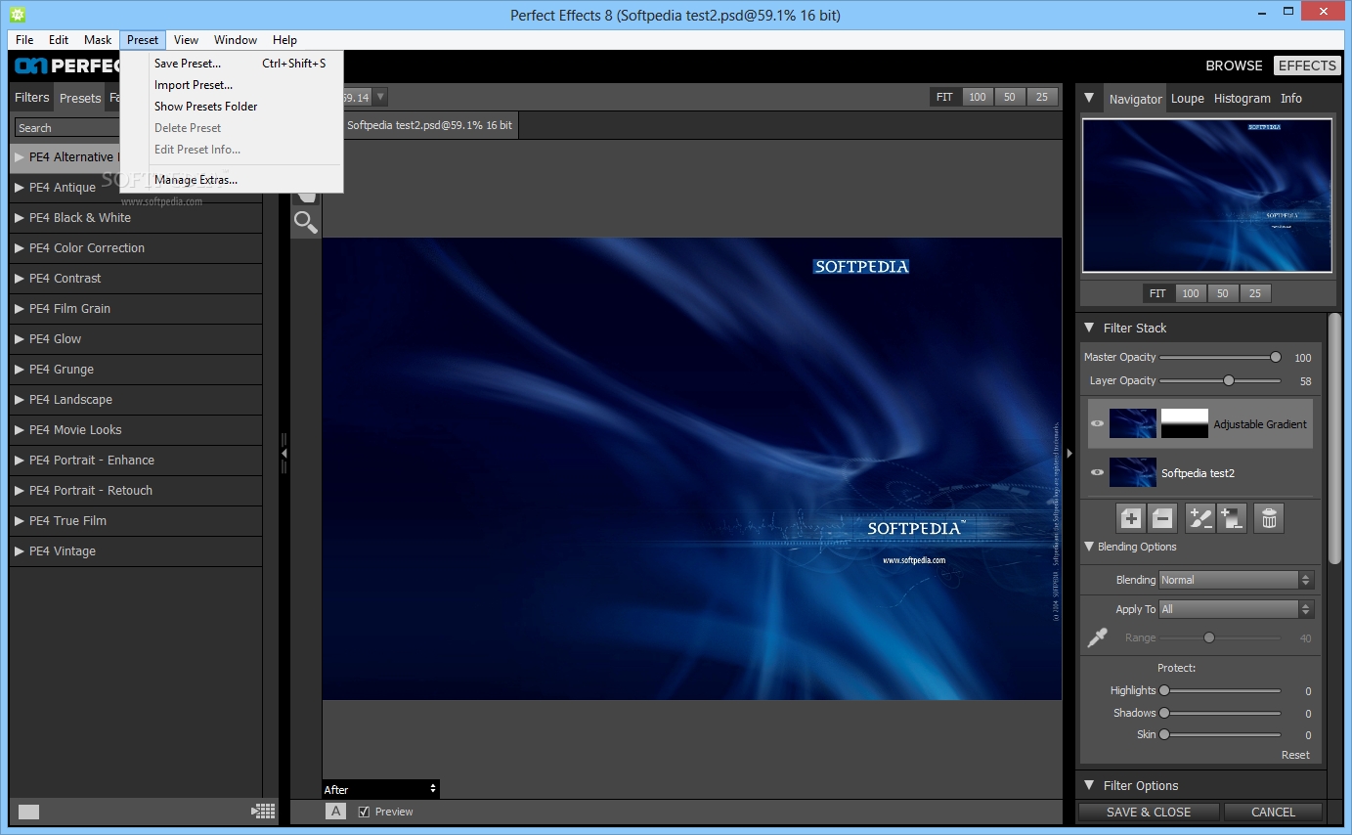Expand PE4 Antique preset group
This screenshot has width=1352, height=835.
coord(19,187)
